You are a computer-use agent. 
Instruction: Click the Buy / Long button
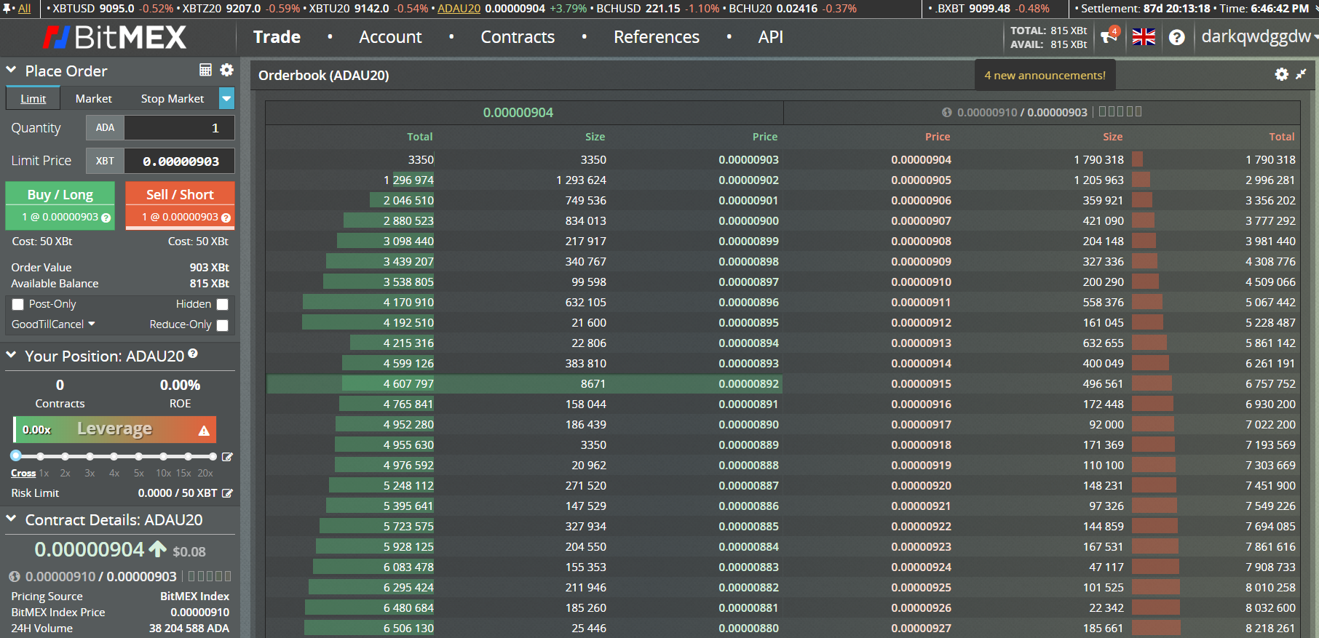coord(60,205)
